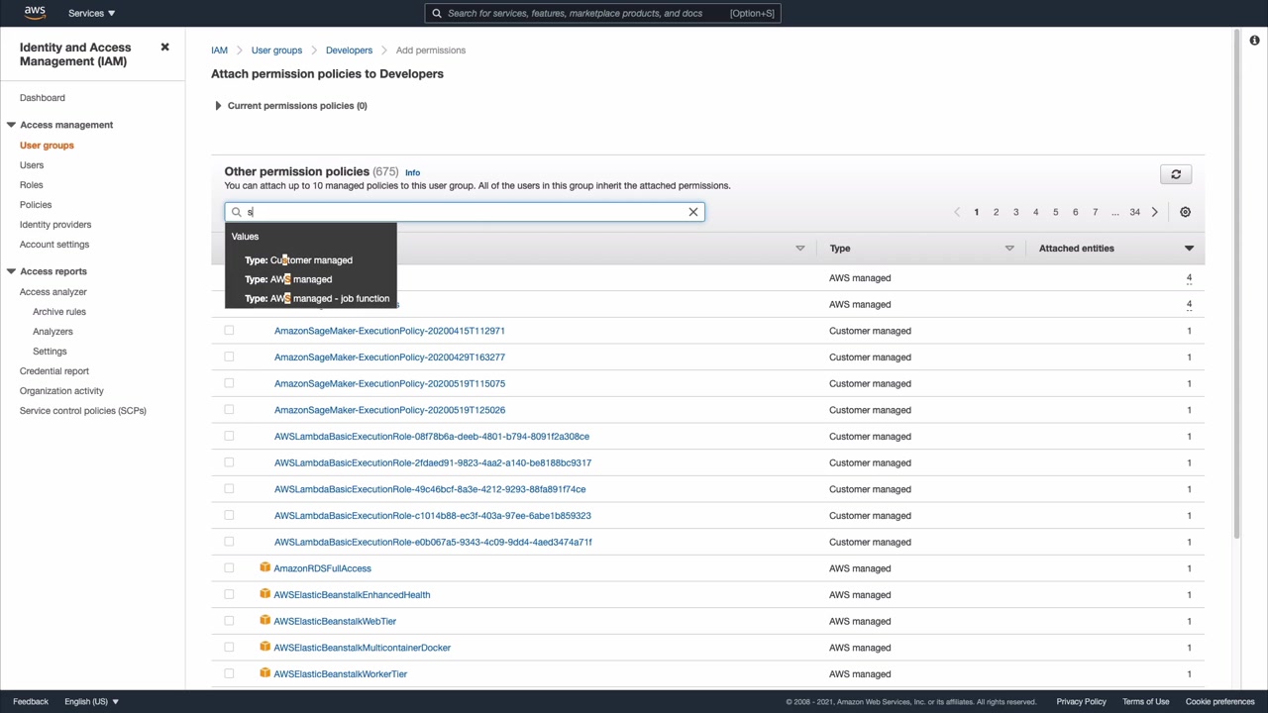
Task: Sort by the Type column arrow
Action: (1009, 249)
